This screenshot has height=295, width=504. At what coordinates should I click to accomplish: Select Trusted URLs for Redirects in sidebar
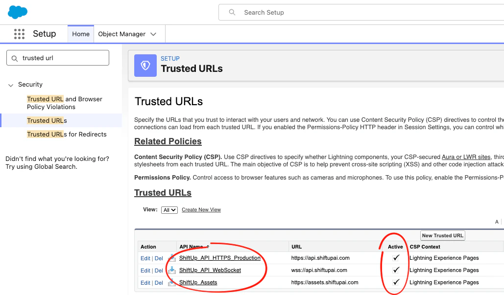[67, 134]
